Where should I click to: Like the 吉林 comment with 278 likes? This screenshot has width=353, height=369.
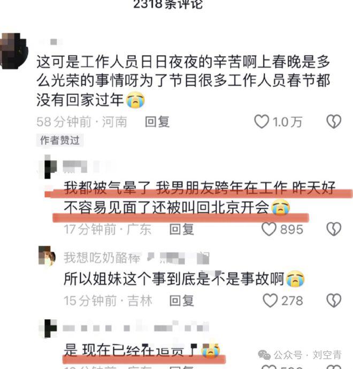click(x=270, y=300)
